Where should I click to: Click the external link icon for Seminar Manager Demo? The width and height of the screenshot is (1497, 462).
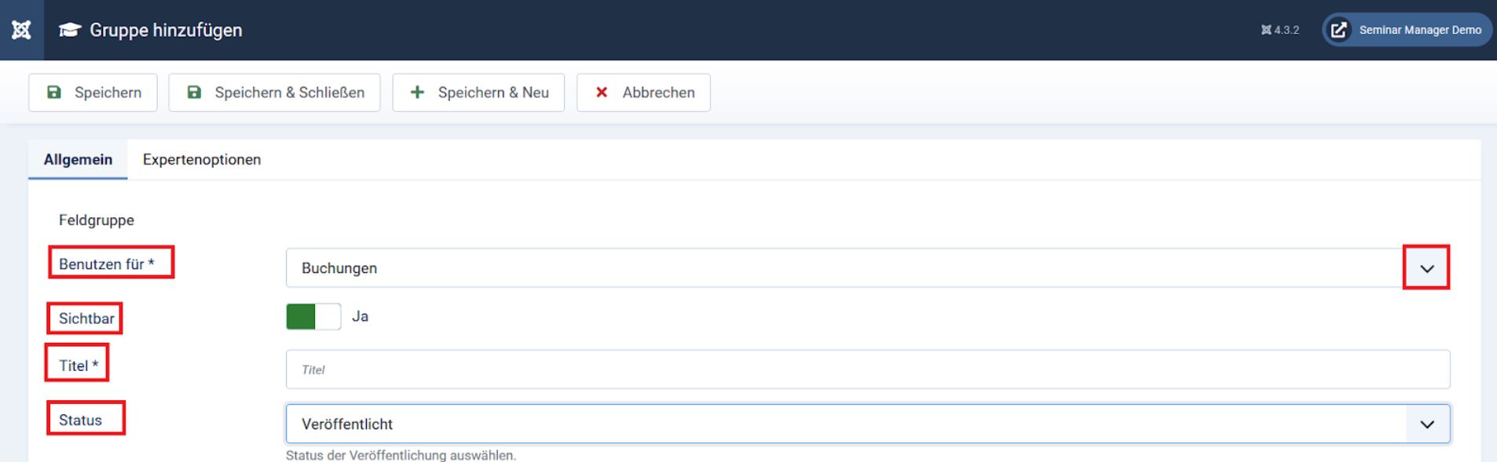(1339, 30)
